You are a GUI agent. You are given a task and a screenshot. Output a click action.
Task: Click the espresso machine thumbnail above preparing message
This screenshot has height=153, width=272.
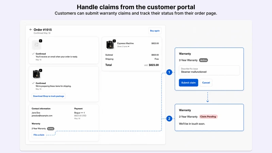(36, 74)
